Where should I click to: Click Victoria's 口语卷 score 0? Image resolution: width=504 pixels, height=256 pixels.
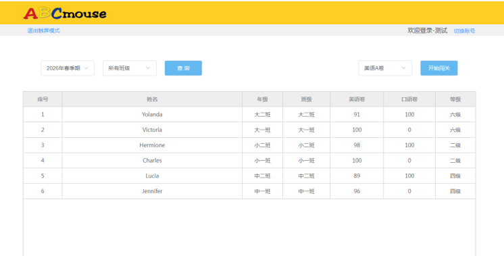click(409, 130)
